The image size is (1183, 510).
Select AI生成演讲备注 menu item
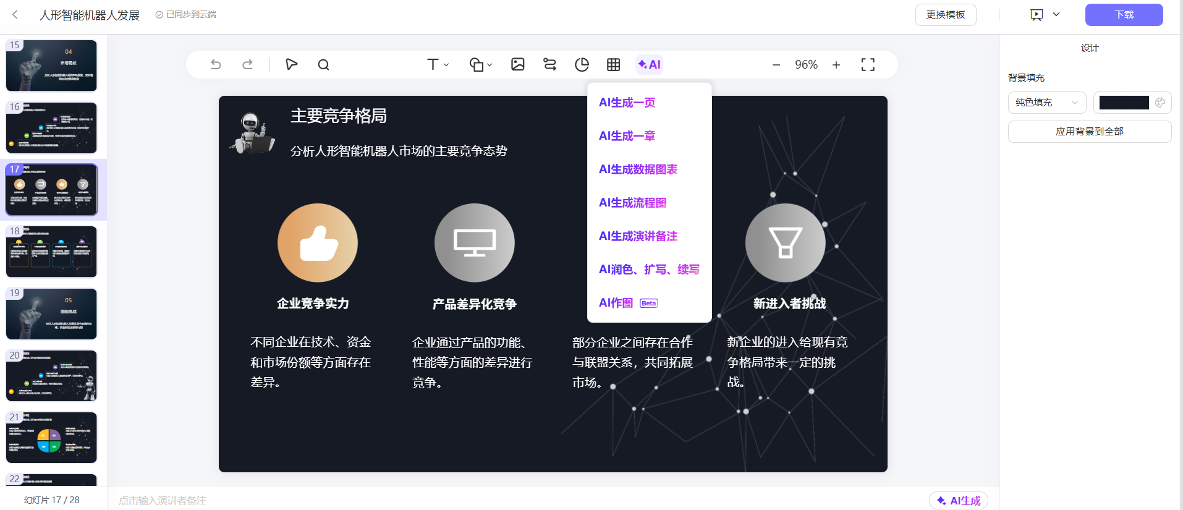click(638, 236)
